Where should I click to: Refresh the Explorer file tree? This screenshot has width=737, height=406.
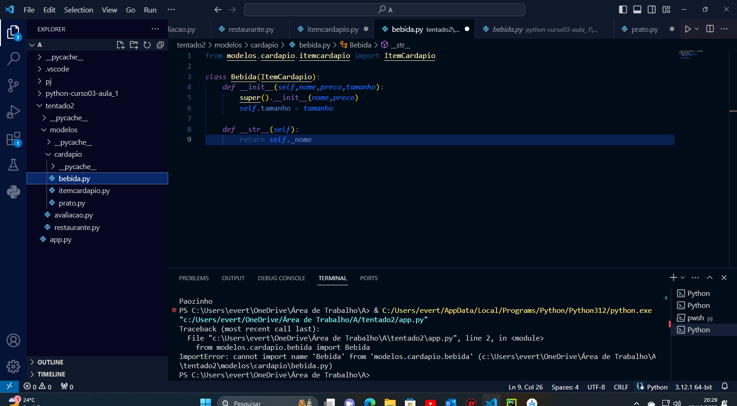[147, 45]
